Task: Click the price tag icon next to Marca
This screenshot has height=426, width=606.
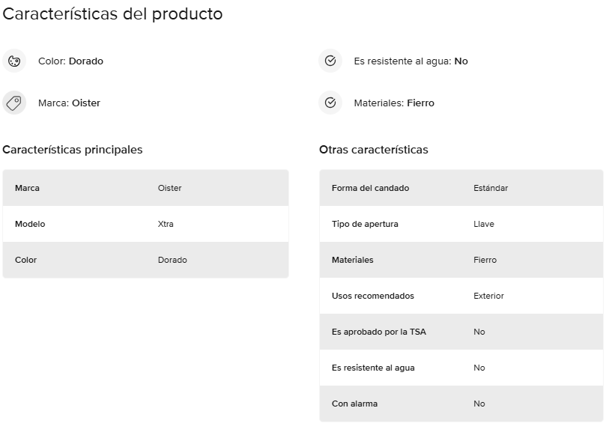Action: (x=14, y=103)
